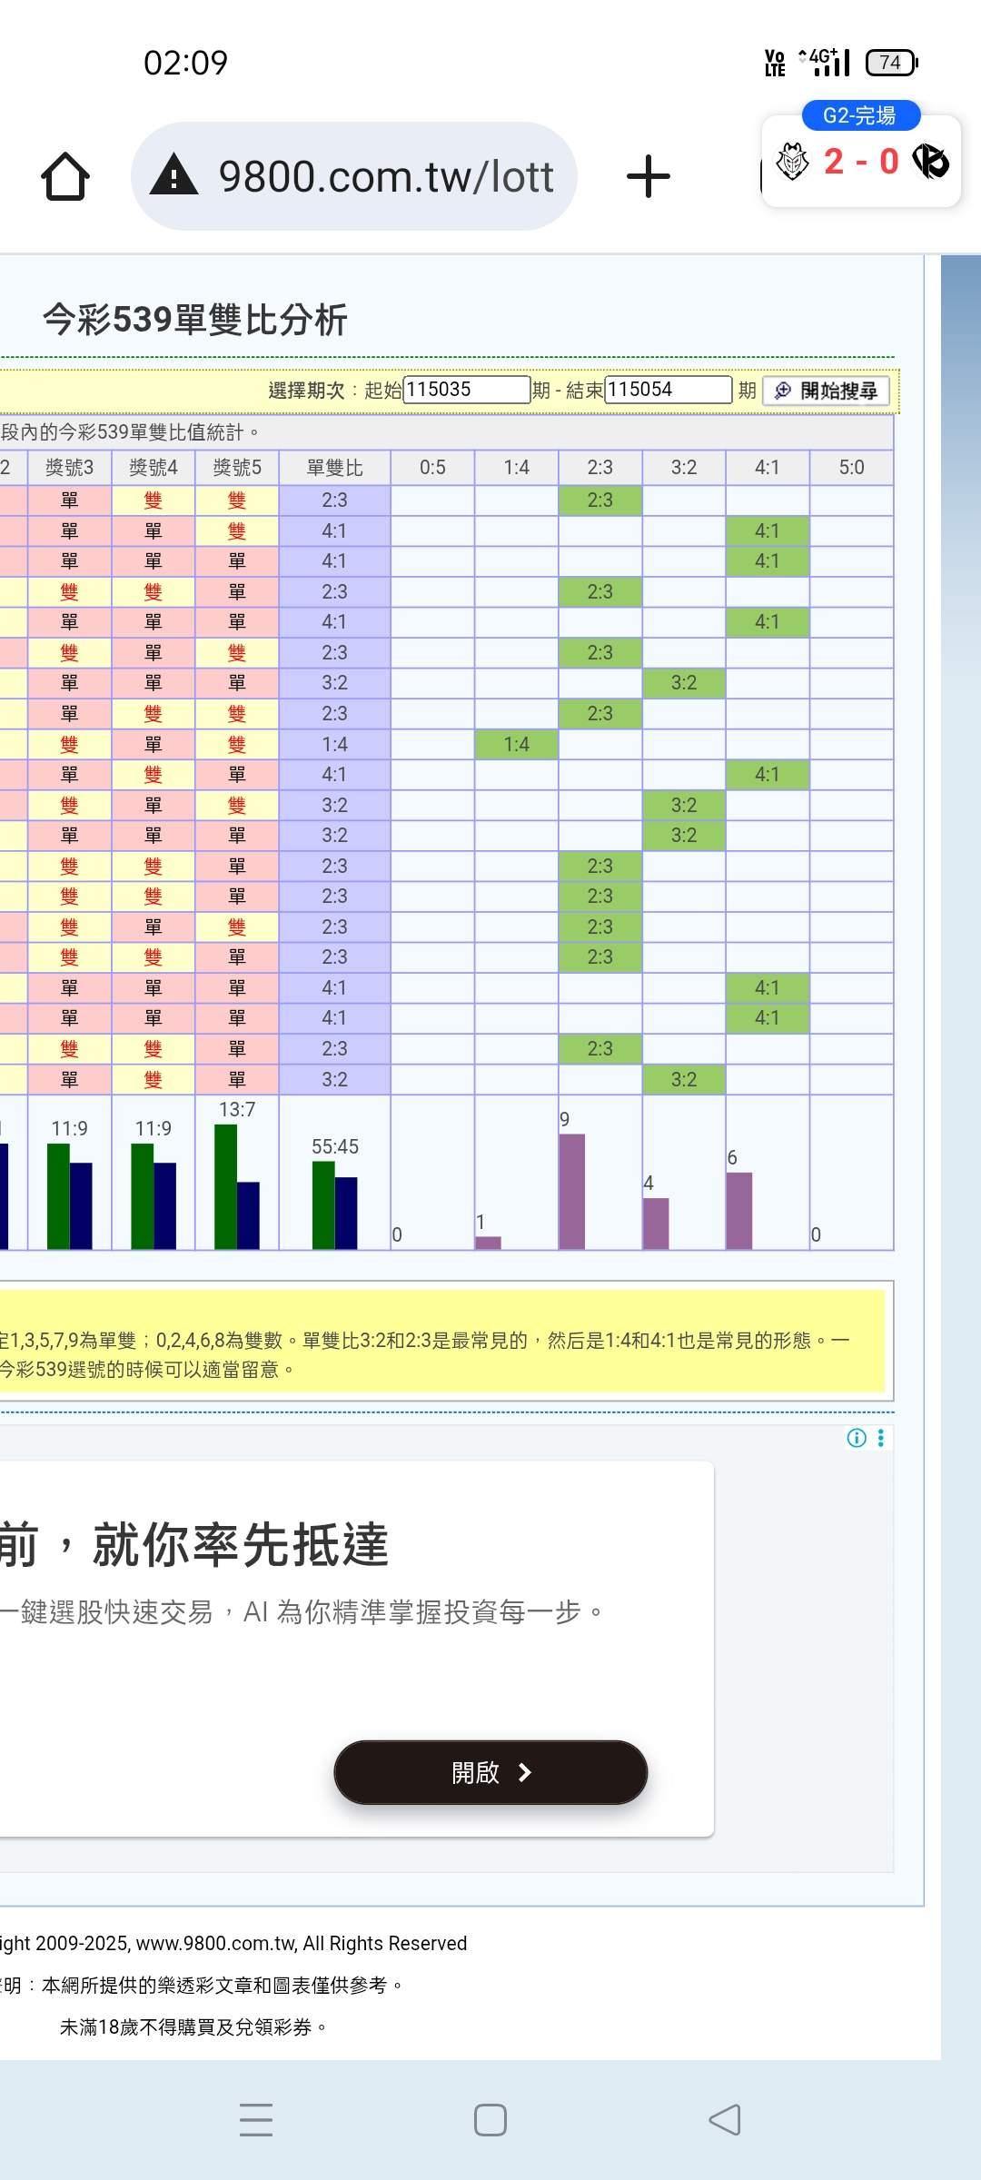Click the 開始搜尋 search button
Viewport: 981px width, 2180px height.
point(827,391)
